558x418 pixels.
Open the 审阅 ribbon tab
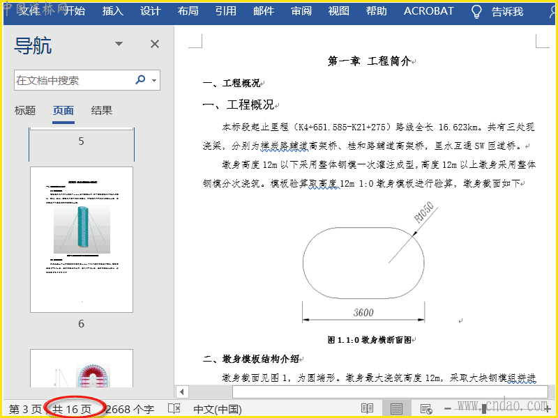coord(301,11)
